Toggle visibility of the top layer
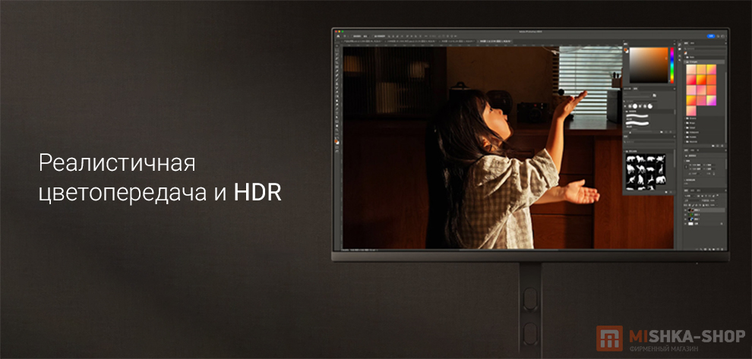 pyautogui.click(x=685, y=209)
